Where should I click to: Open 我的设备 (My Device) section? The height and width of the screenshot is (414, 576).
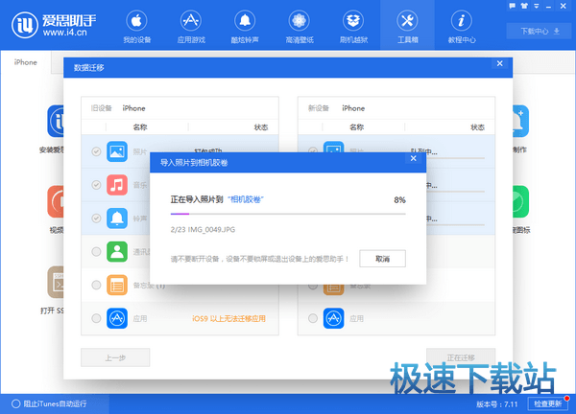[136, 27]
